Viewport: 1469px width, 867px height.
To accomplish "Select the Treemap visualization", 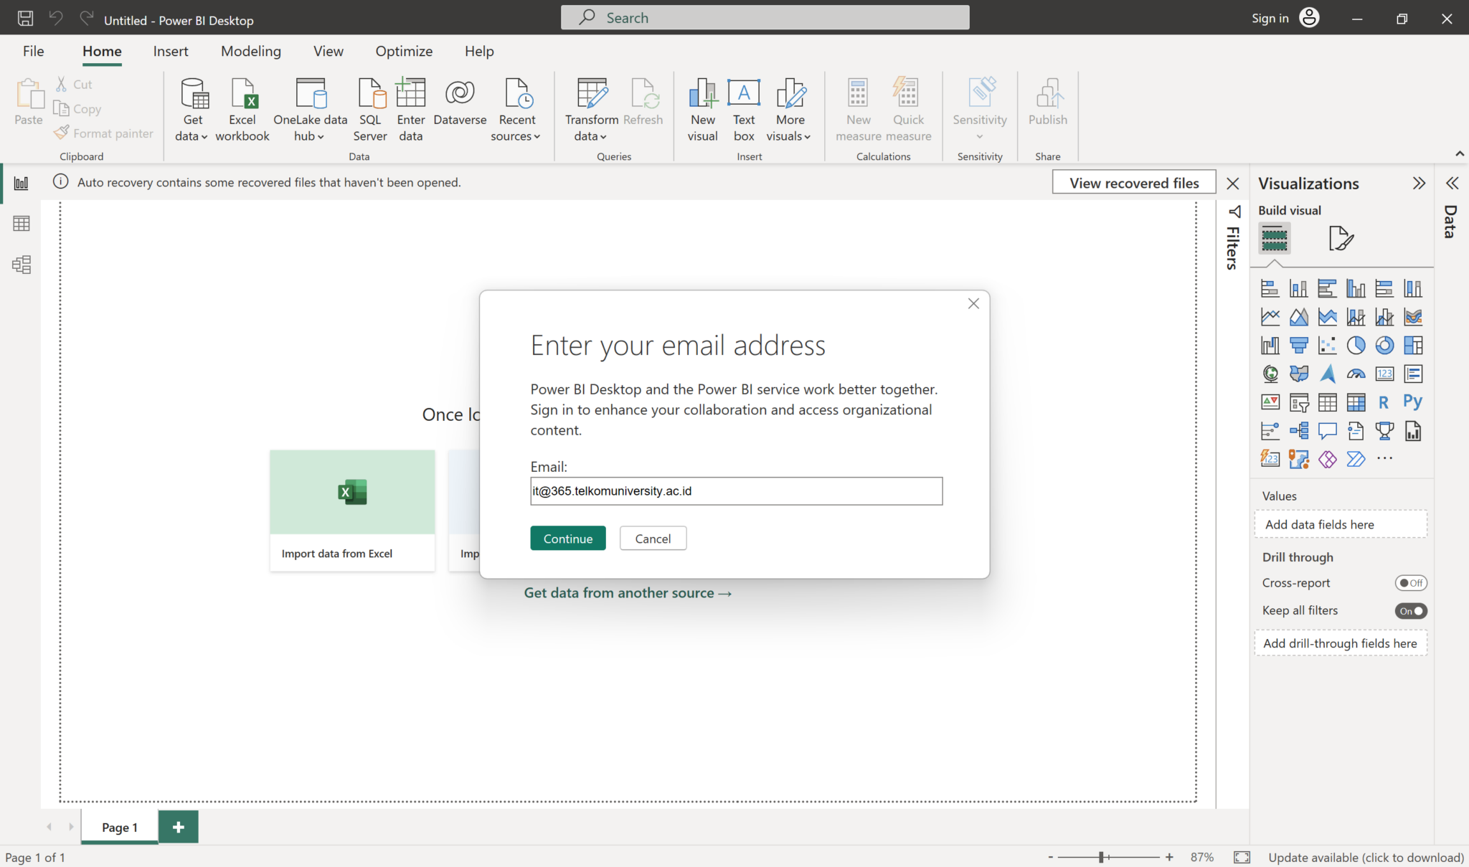I will [1413, 345].
